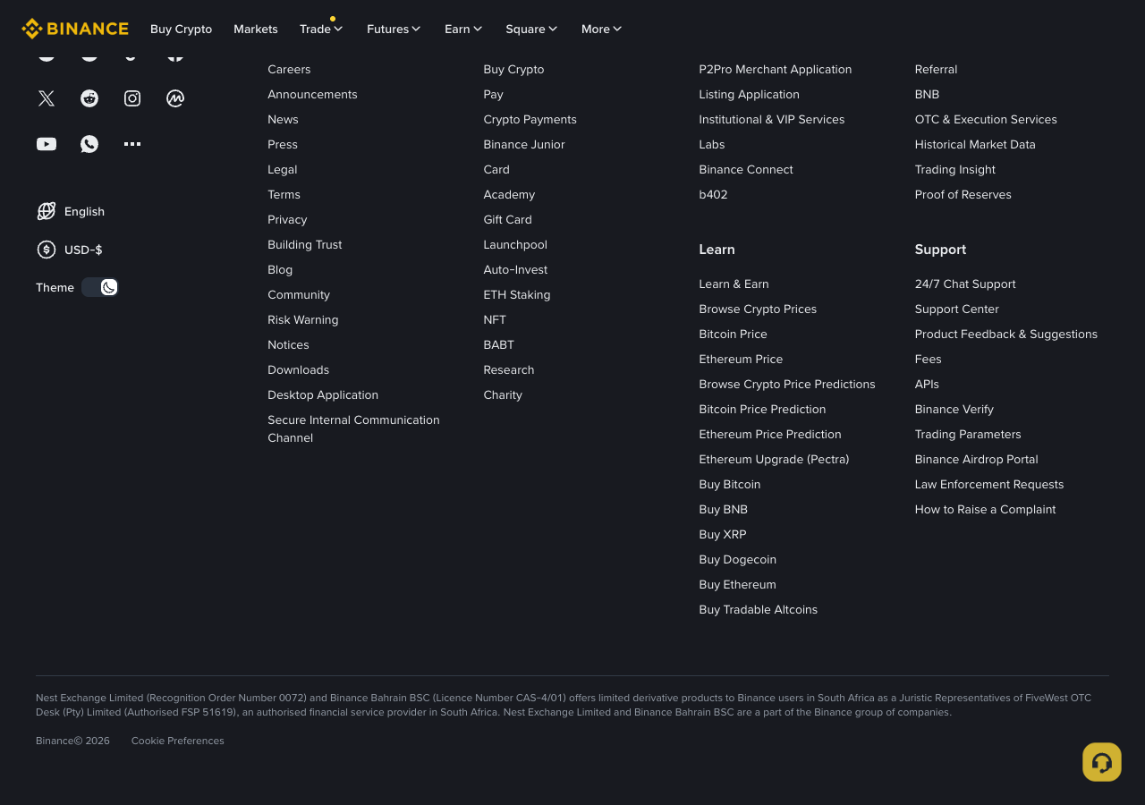Open the Reddit social icon
This screenshot has width=1145, height=805.
coord(89,98)
